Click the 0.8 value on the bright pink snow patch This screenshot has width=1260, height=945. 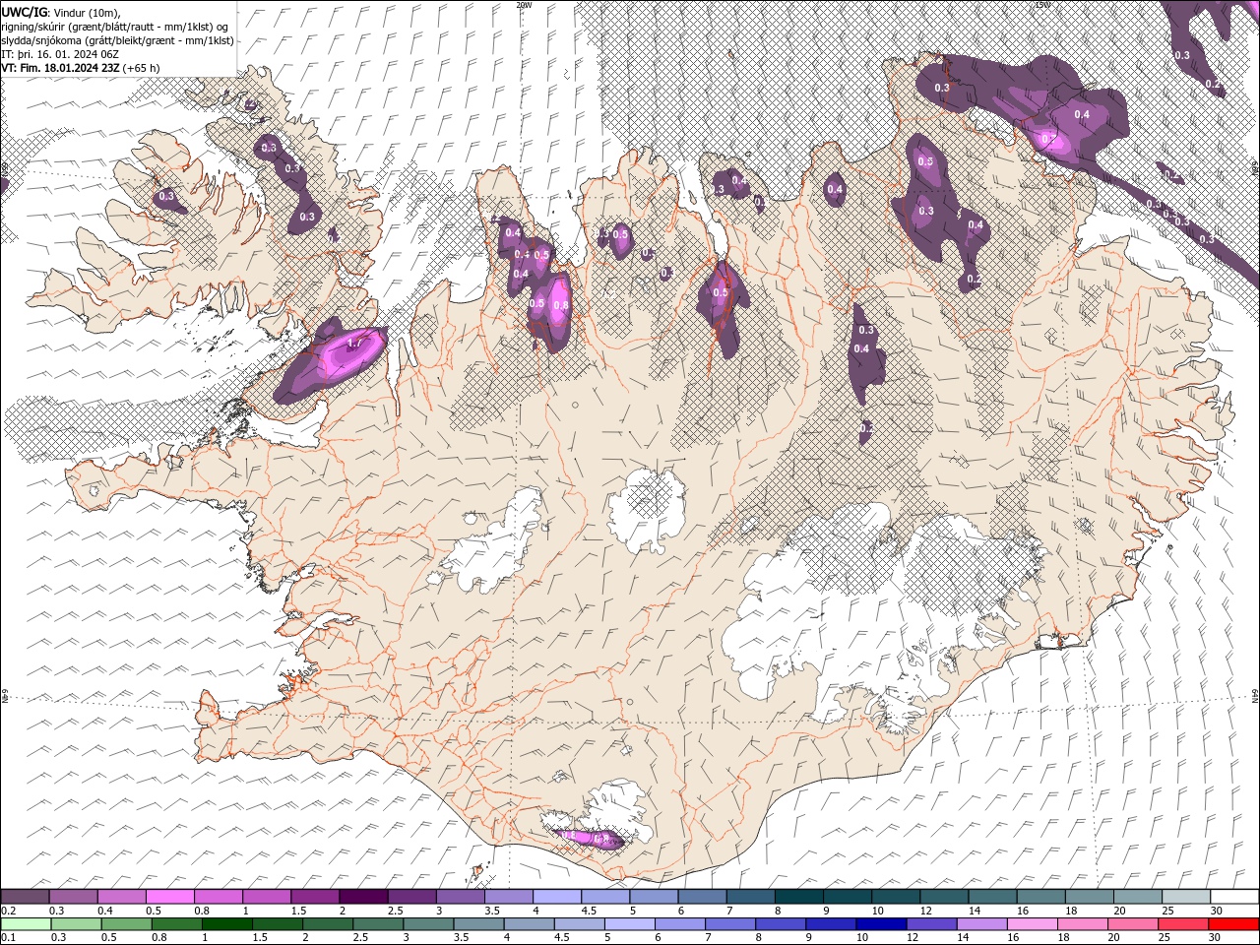coord(561,305)
